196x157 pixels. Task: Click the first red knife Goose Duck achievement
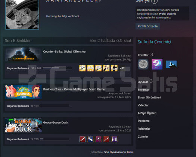(83, 139)
